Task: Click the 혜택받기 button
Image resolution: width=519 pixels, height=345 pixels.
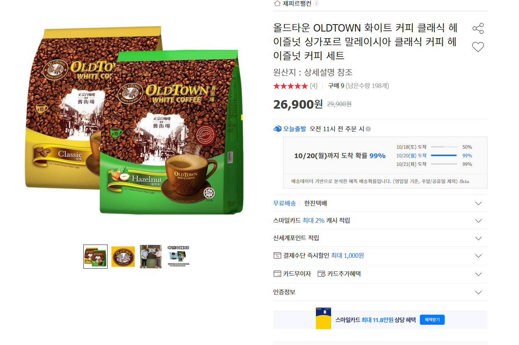Action: pos(432,320)
